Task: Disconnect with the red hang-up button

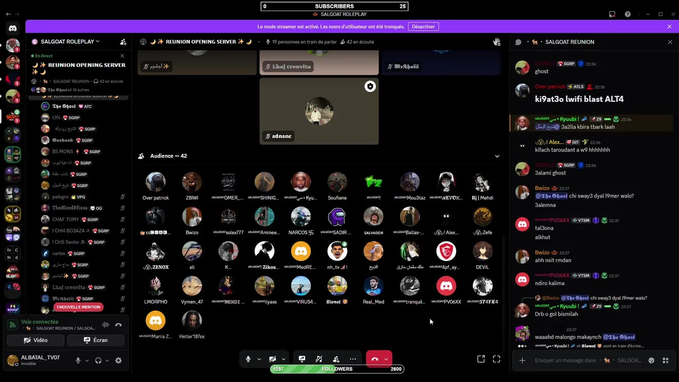Action: (x=375, y=359)
